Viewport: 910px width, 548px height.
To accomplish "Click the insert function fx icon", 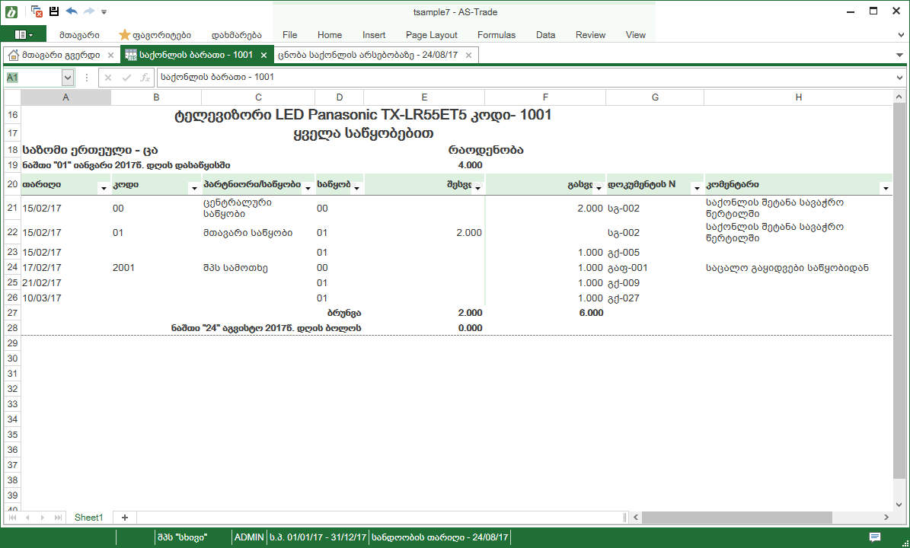I will 145,78.
